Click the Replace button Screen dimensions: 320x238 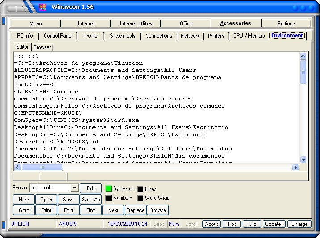click(135, 210)
